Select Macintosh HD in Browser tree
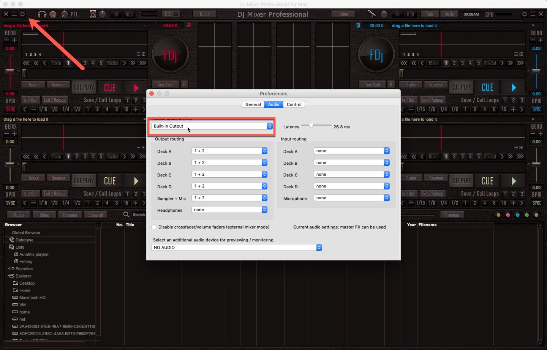Screen dimensions: 547x350 pos(32,298)
